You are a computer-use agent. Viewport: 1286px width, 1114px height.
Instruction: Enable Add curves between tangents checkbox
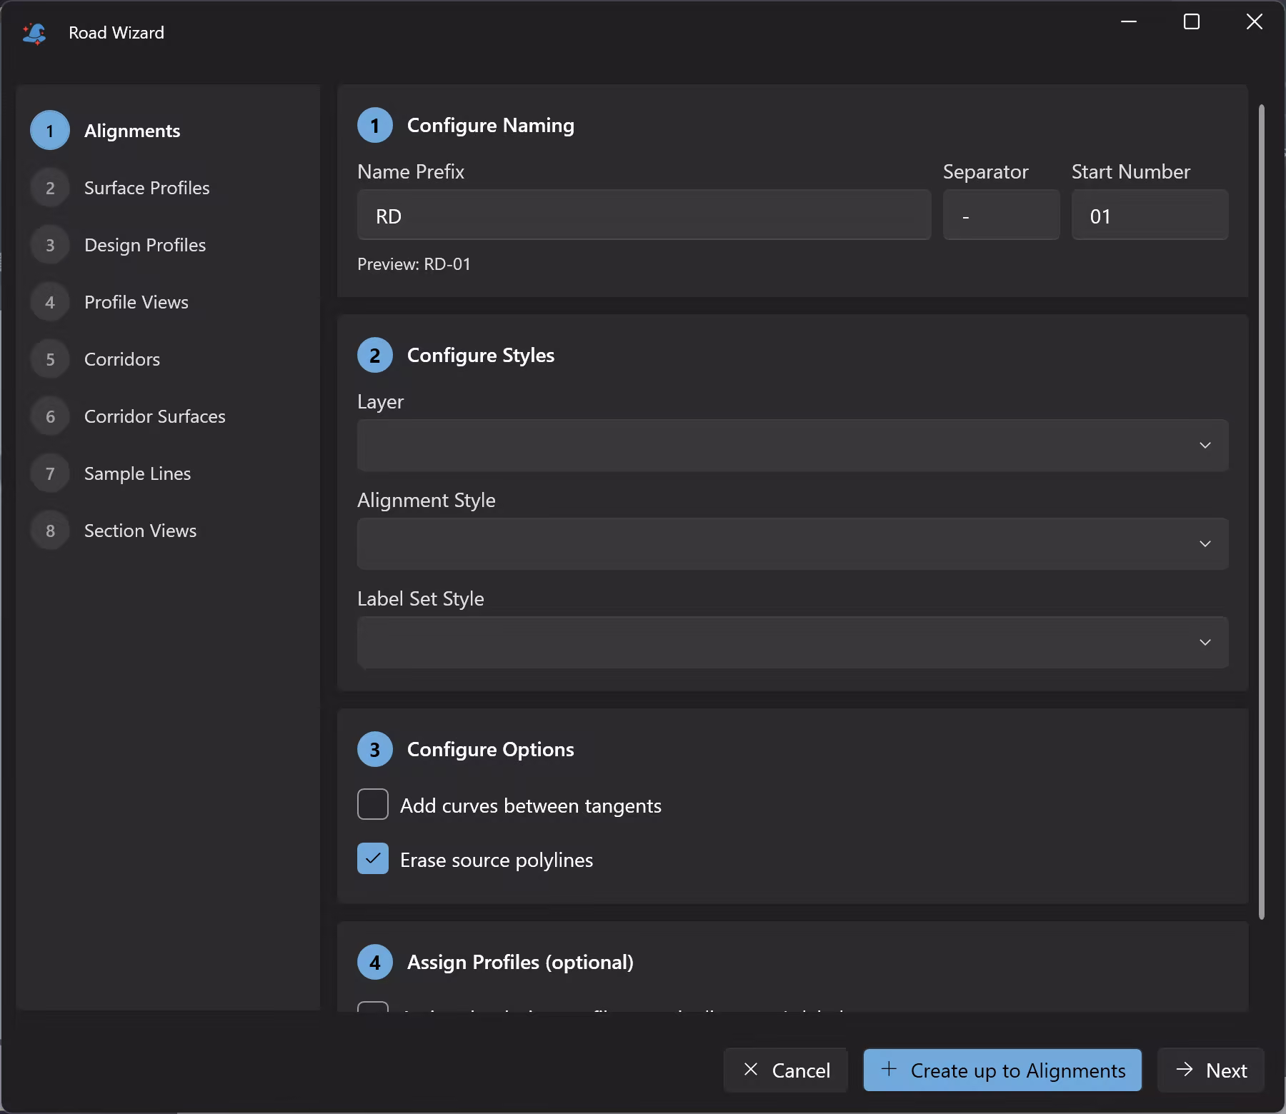point(373,804)
